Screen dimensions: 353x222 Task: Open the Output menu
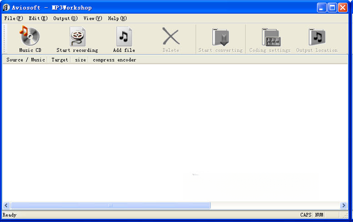65,18
